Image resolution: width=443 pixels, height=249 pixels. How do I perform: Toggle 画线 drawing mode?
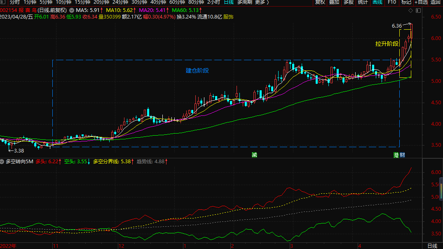(377, 2)
